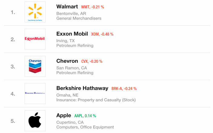Click the Walmart spark logo
The image size is (213, 133).
coord(35,12)
